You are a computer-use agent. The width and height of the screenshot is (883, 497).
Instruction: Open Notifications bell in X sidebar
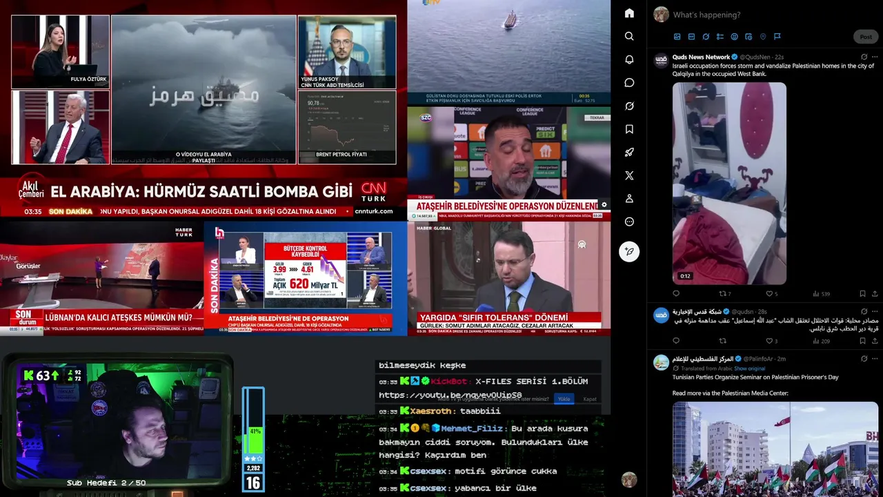pos(629,59)
